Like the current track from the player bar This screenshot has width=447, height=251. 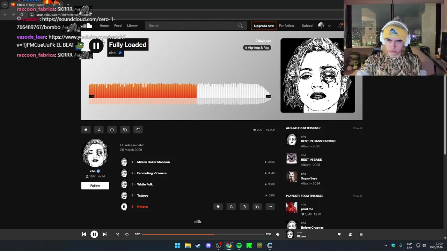(x=339, y=234)
